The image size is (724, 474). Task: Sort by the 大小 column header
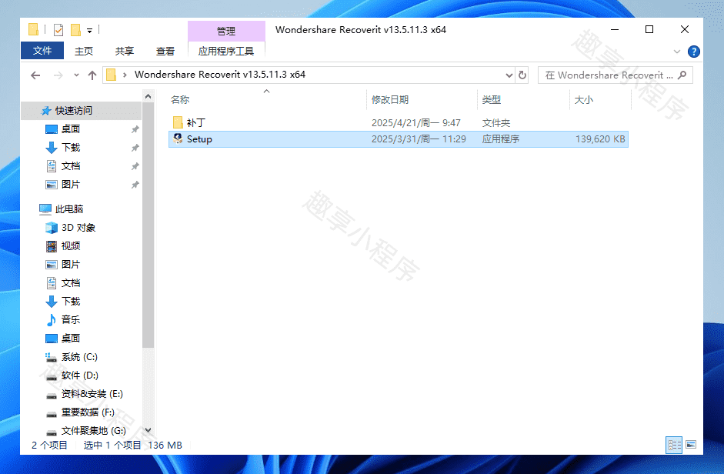click(x=584, y=100)
